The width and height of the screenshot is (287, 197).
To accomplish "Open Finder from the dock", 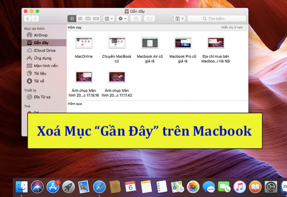I will [x=22, y=187].
